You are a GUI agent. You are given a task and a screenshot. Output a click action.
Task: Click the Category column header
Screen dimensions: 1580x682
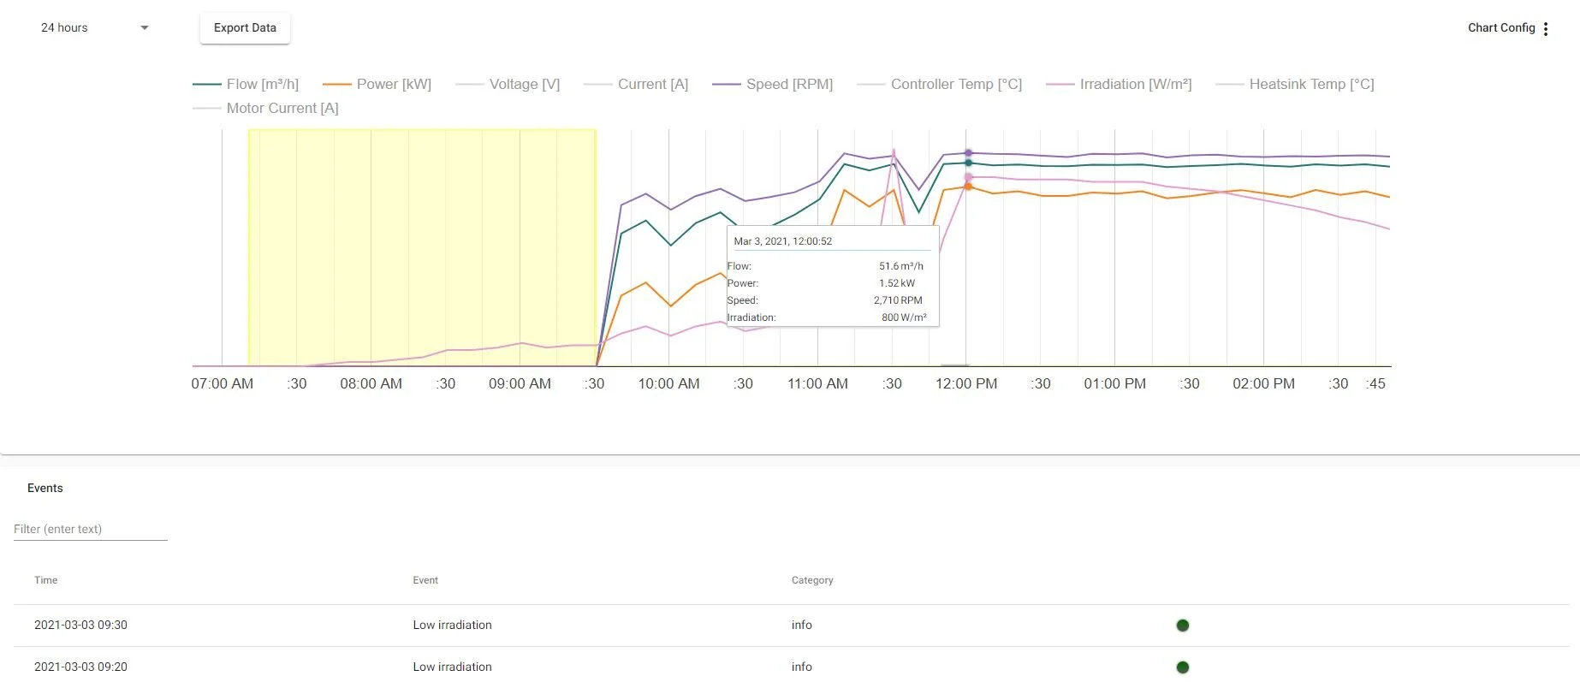812,580
